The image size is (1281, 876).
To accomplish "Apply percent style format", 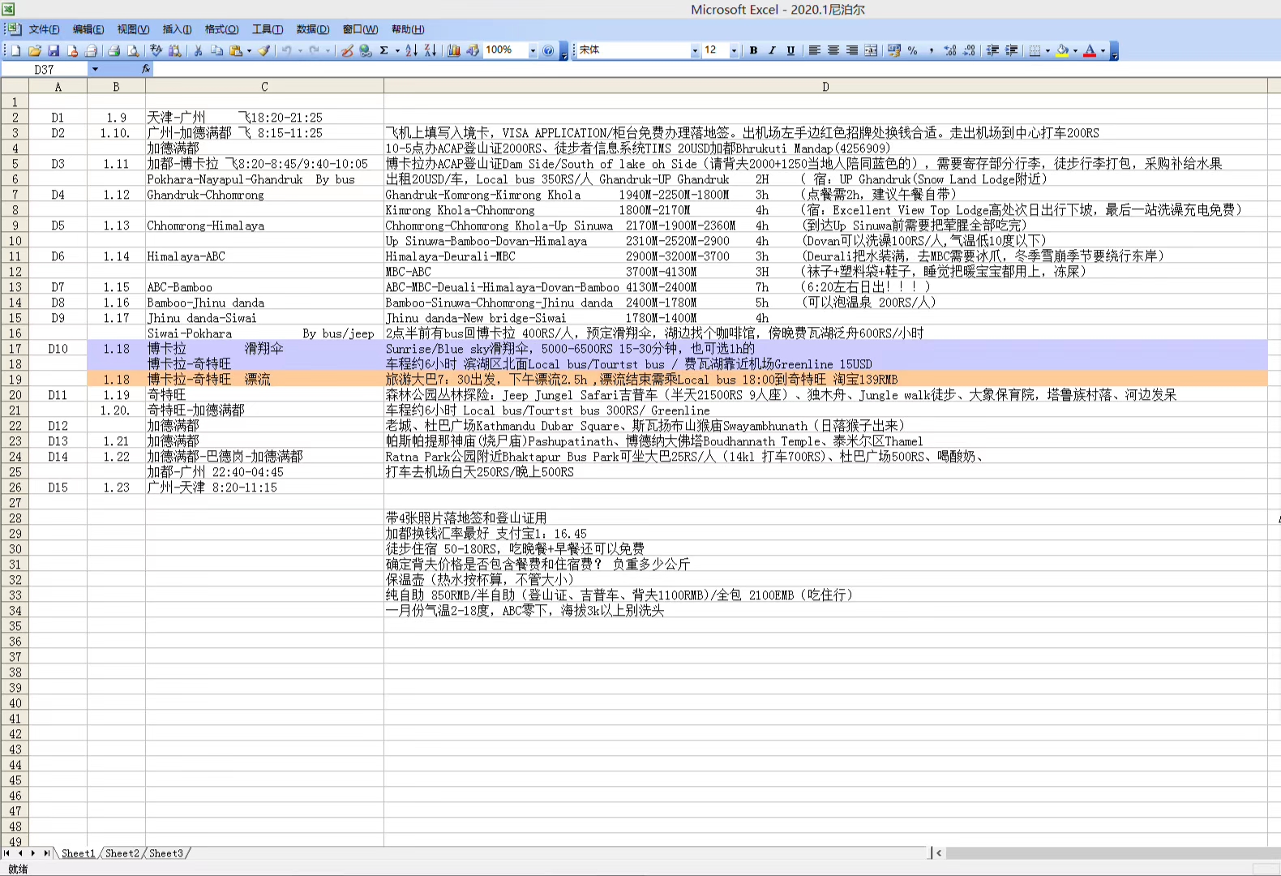I will 913,50.
